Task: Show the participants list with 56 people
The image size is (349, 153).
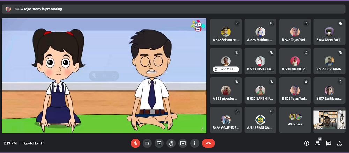Action: (x=318, y=143)
